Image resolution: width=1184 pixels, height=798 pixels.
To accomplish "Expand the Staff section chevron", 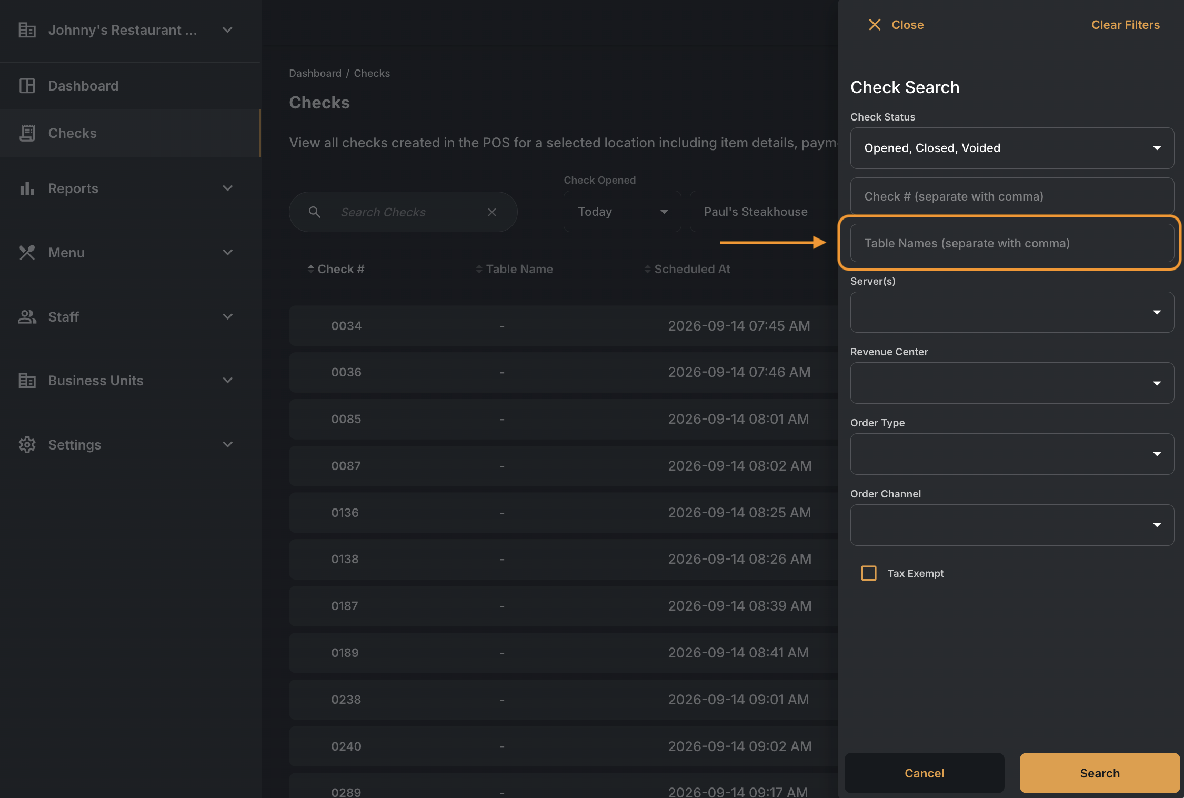I will (227, 317).
